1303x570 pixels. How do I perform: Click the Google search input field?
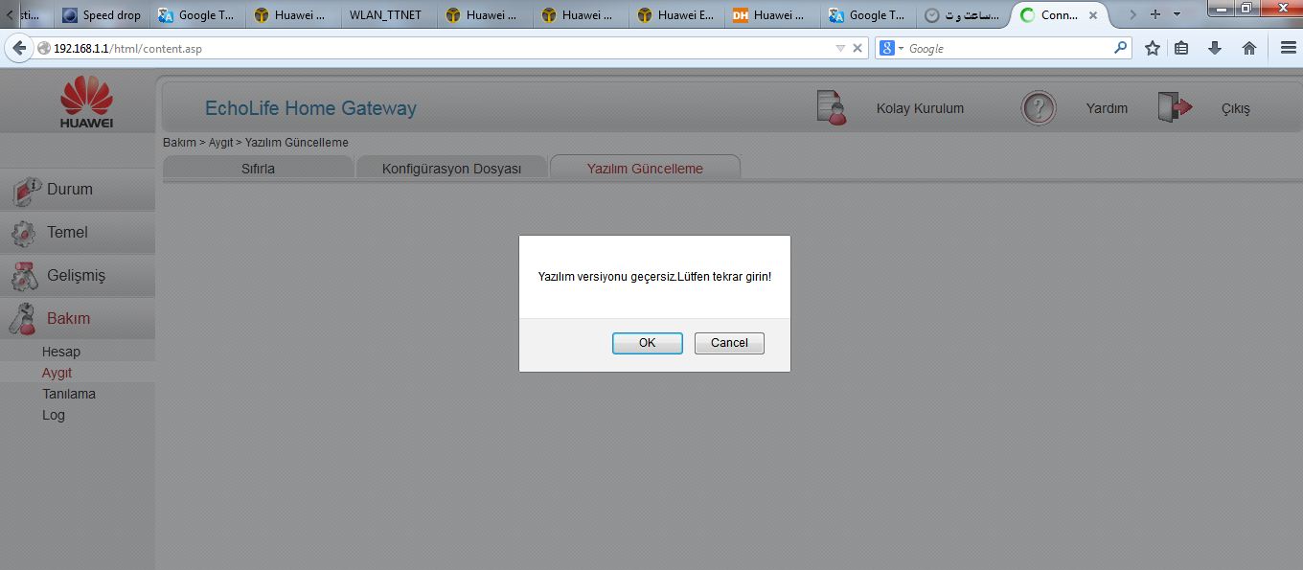1006,48
